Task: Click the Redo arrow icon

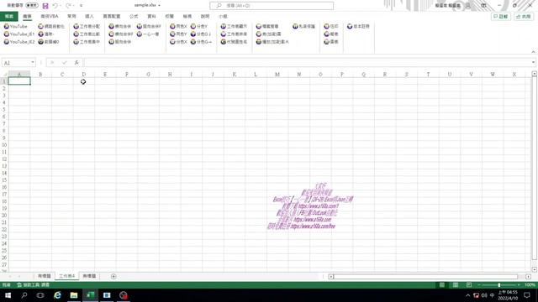Action: [x=68, y=6]
